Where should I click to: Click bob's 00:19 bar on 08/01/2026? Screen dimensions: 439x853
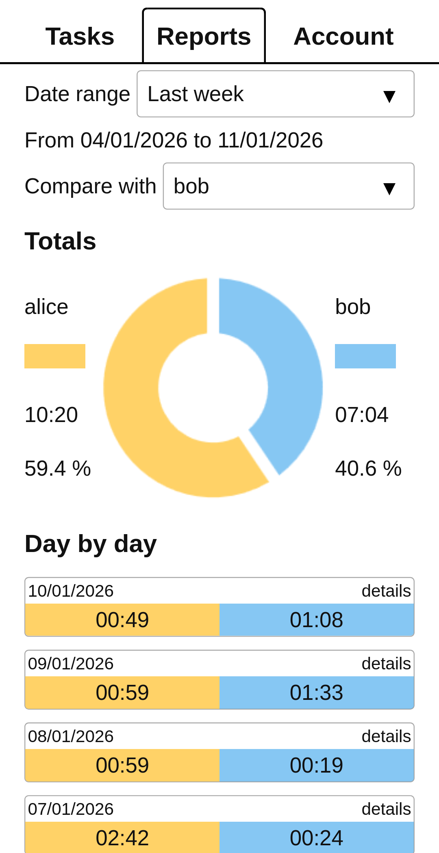coord(316,765)
